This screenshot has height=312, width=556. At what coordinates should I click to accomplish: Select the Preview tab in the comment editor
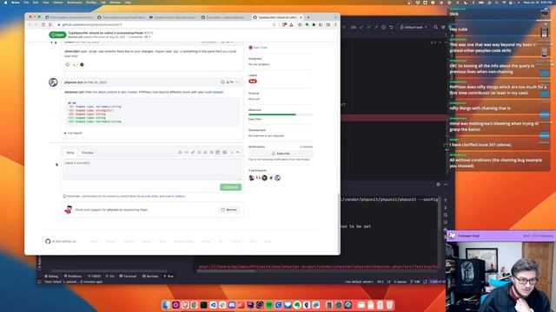click(x=88, y=153)
